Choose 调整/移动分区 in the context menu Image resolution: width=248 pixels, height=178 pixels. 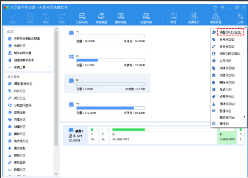[x=230, y=32]
